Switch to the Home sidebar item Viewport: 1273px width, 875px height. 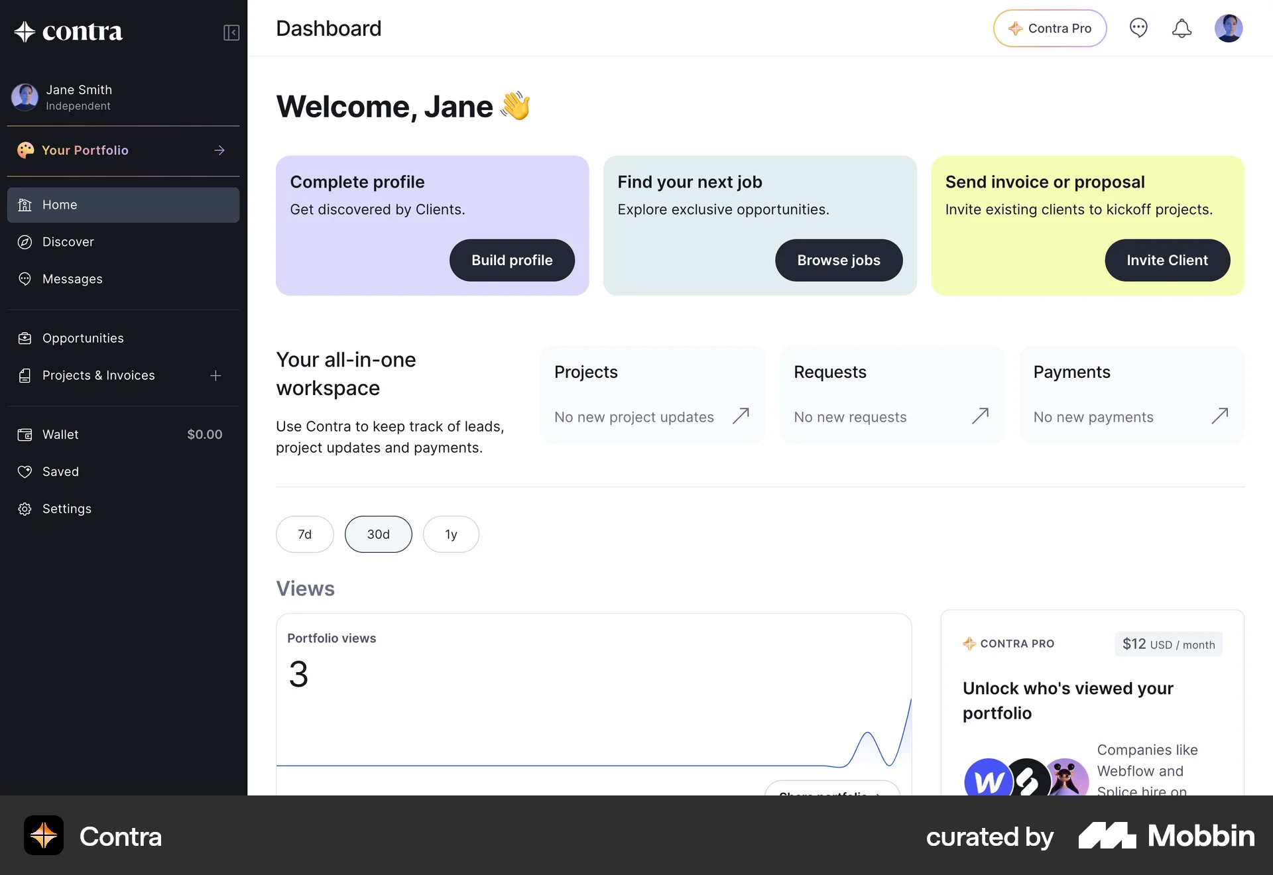(x=60, y=205)
